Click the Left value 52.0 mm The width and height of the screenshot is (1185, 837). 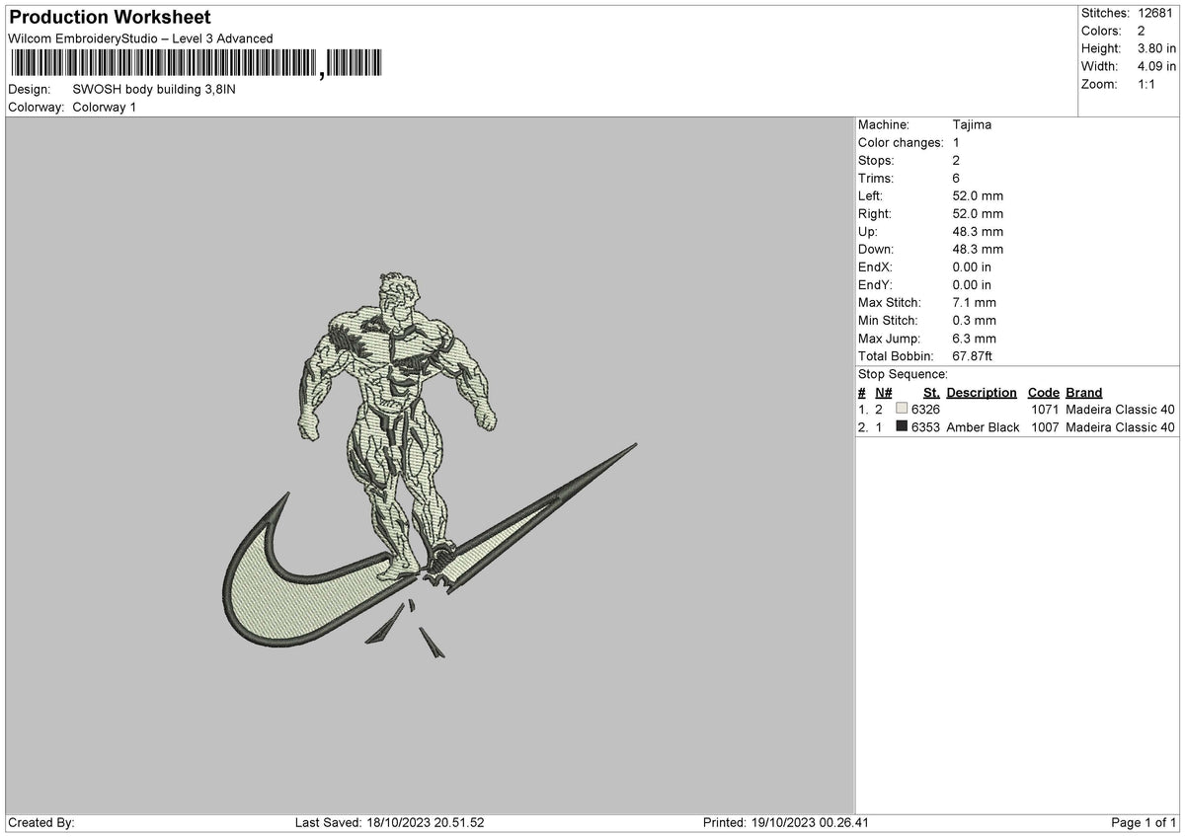(x=978, y=196)
